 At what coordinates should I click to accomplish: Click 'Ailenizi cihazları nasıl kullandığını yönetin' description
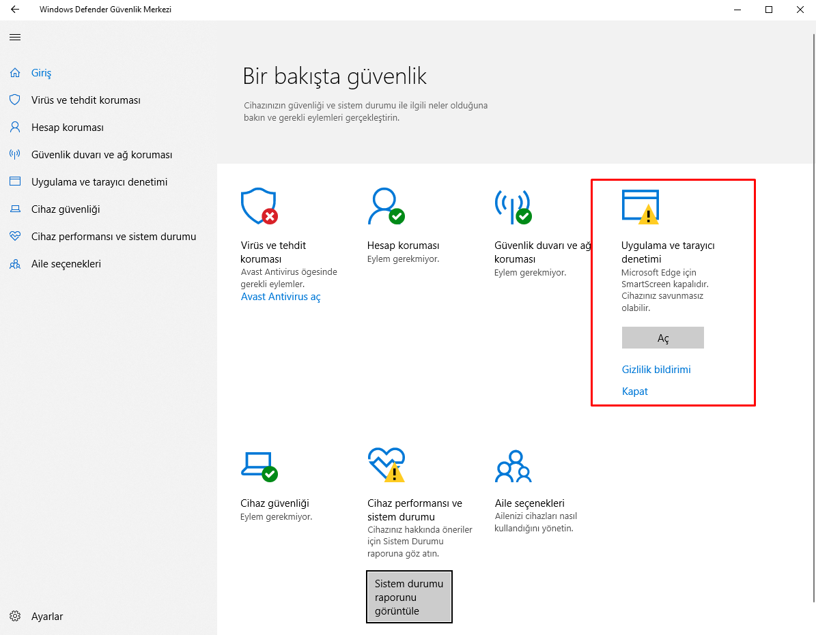(x=535, y=522)
